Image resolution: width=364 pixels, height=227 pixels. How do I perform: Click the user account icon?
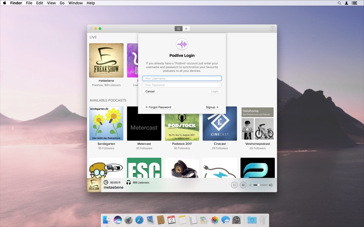click(272, 29)
